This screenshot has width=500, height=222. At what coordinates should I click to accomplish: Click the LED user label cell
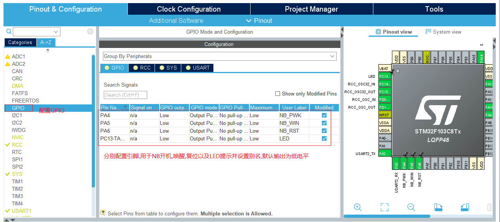pyautogui.click(x=294, y=138)
